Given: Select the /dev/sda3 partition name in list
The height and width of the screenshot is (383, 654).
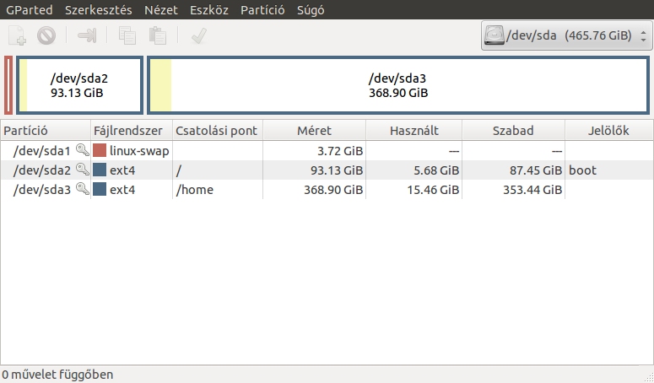Looking at the screenshot, I should click(x=41, y=190).
